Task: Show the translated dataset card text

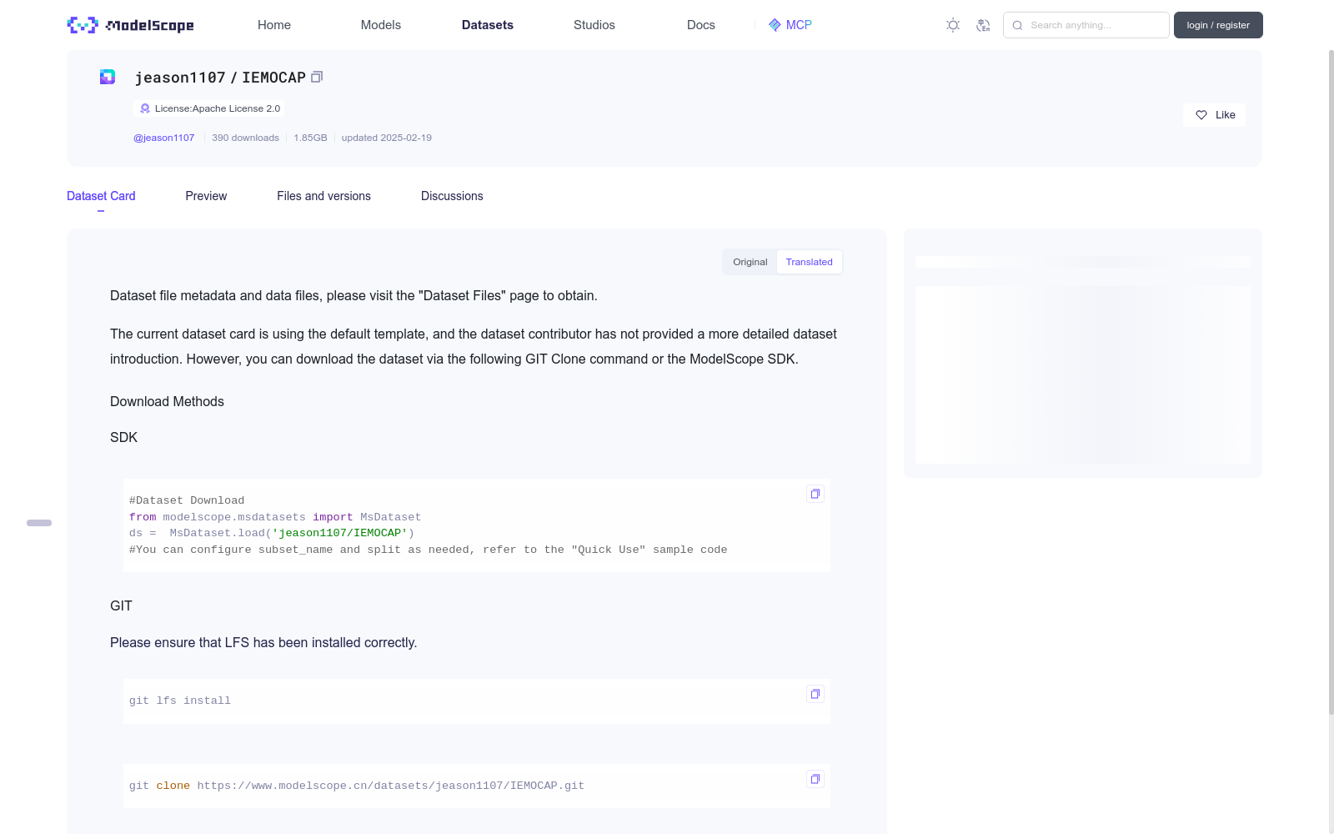Action: (809, 262)
